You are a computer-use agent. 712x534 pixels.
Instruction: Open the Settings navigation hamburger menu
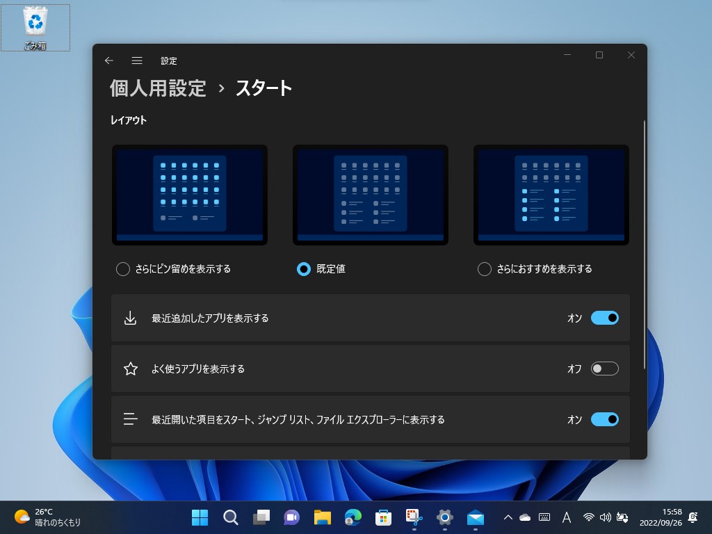pyautogui.click(x=137, y=60)
